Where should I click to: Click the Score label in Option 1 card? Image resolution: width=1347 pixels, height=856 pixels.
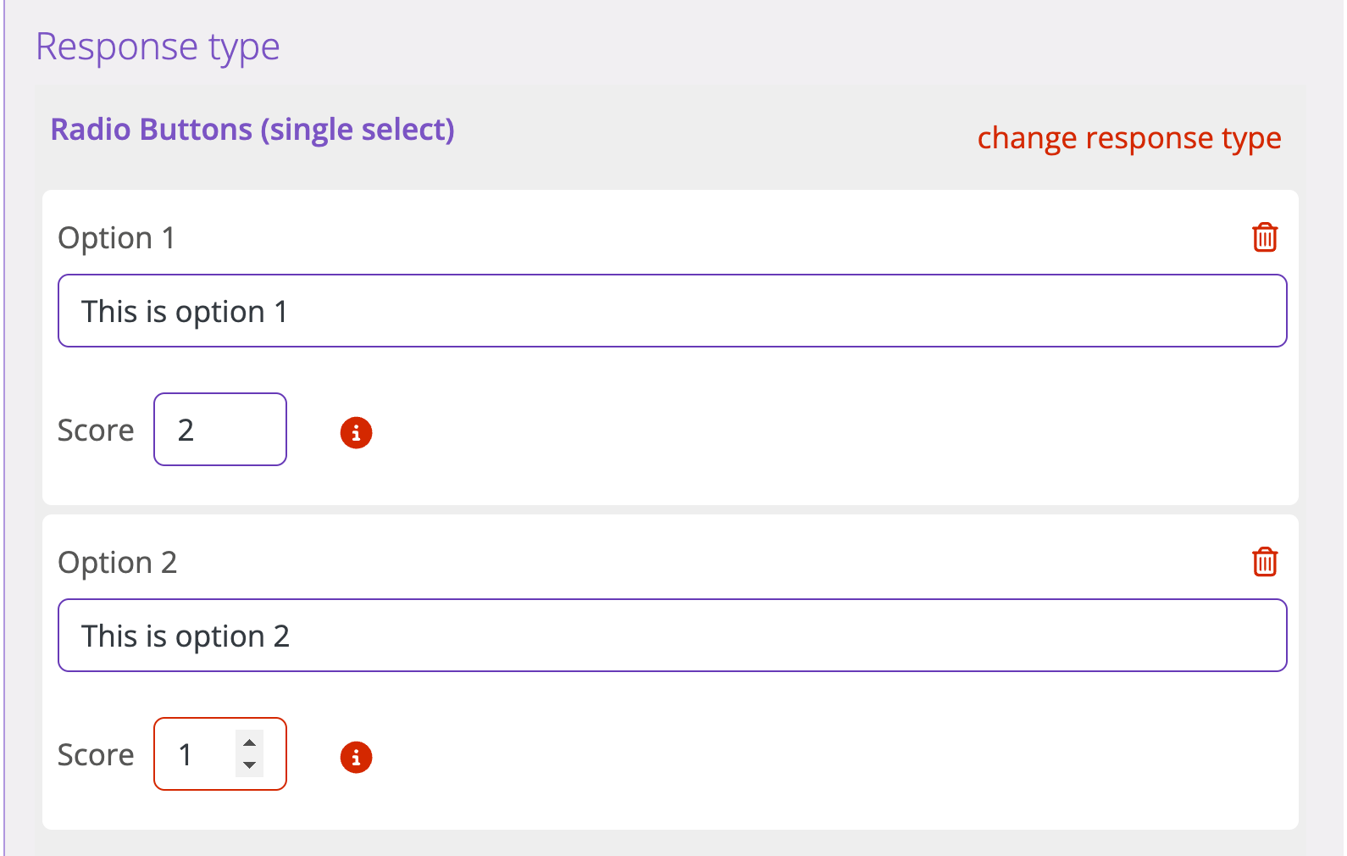tap(96, 431)
